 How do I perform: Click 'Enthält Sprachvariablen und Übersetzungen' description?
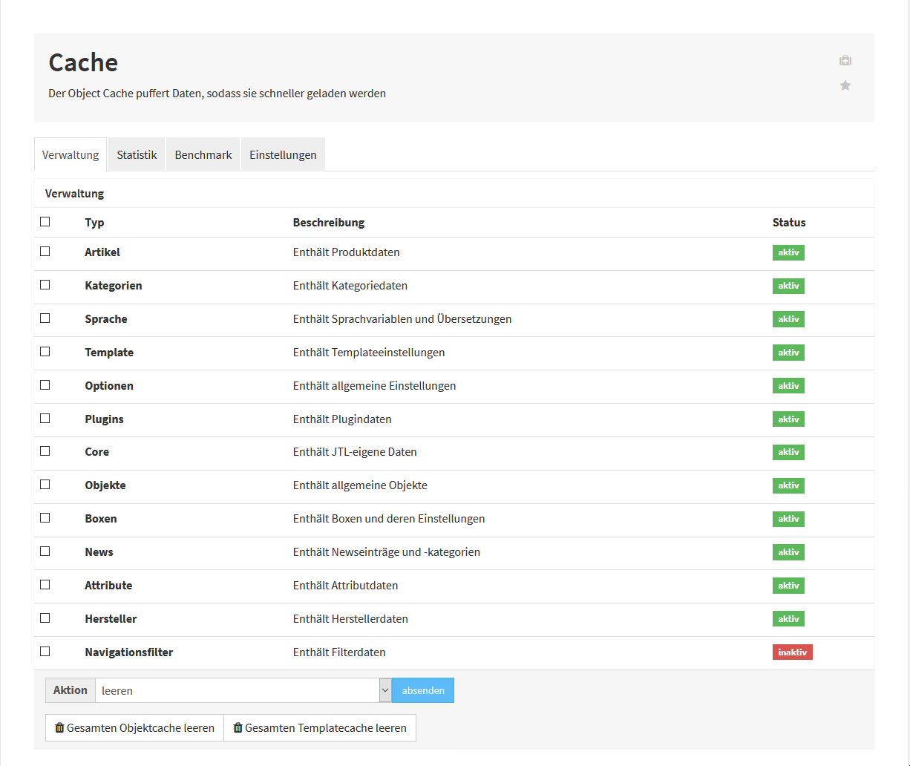(402, 319)
